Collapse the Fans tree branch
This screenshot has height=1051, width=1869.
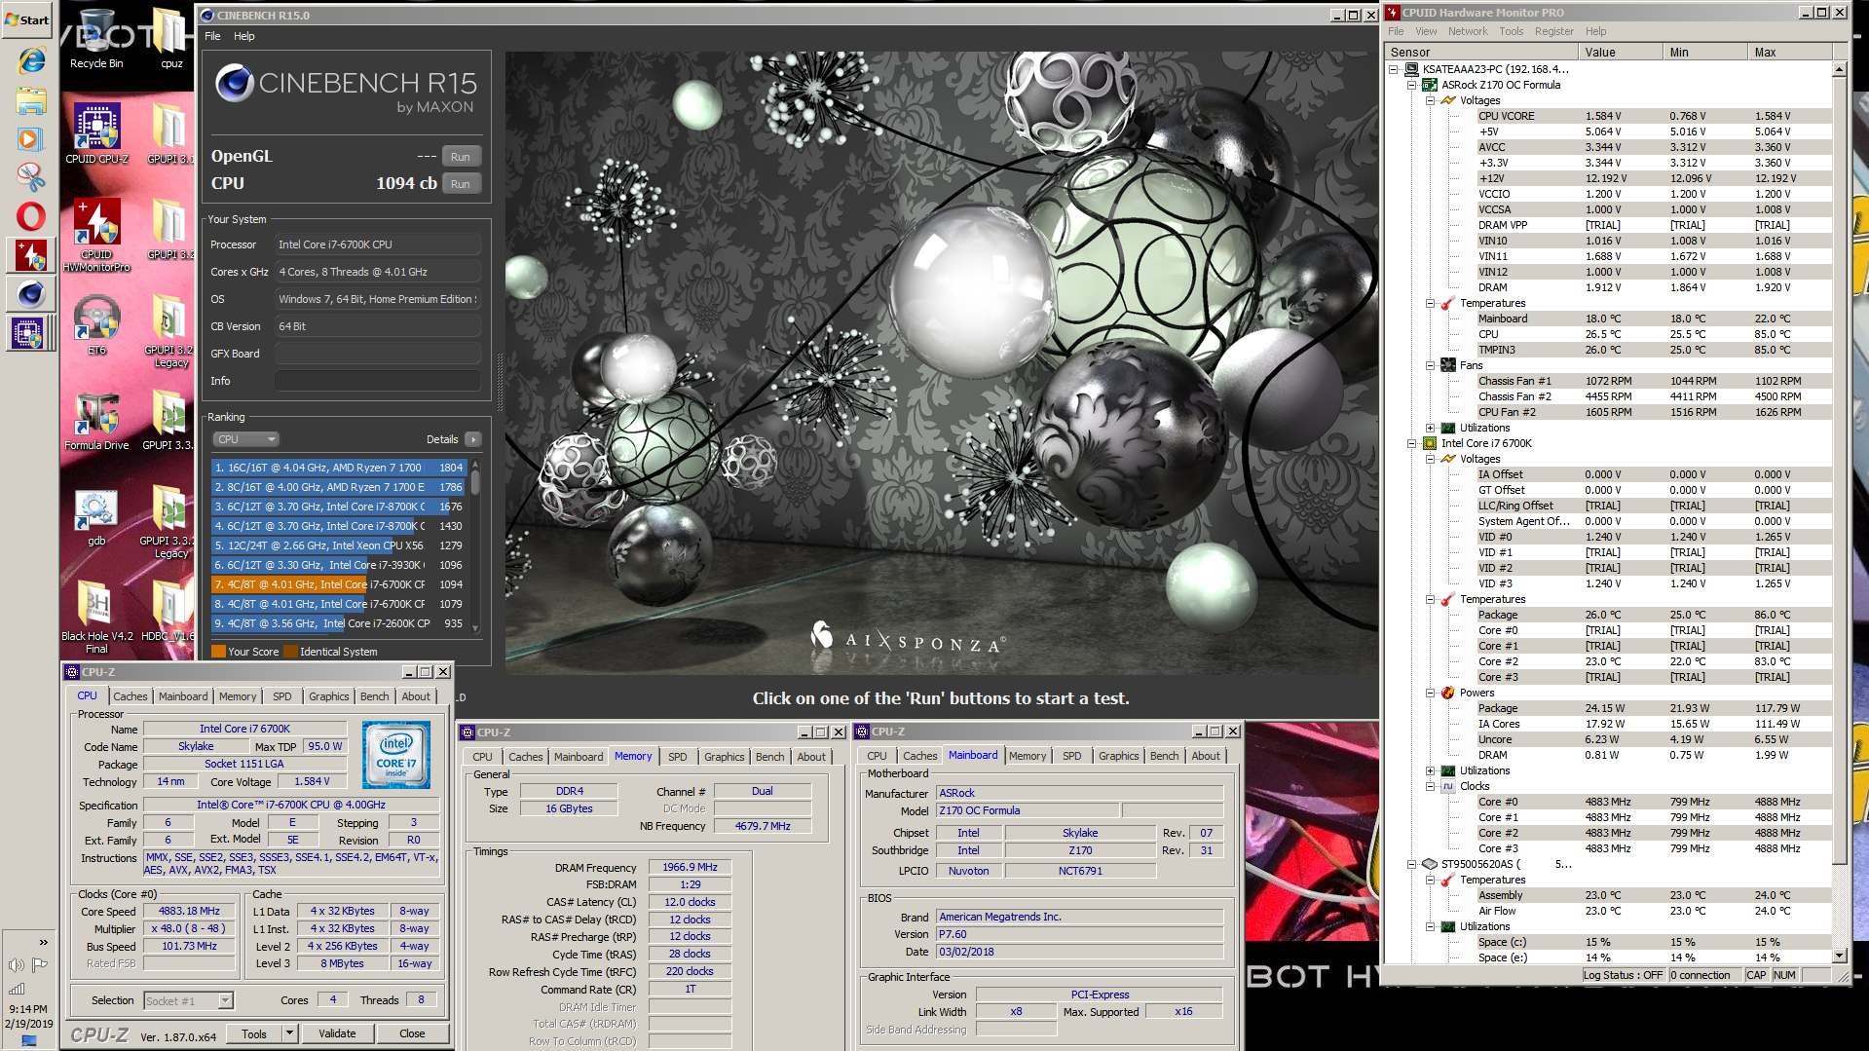[1430, 365]
